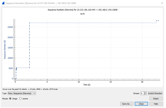The image size is (166, 108).
Task: Select the zooms mouse radio button
Action: 20,99
